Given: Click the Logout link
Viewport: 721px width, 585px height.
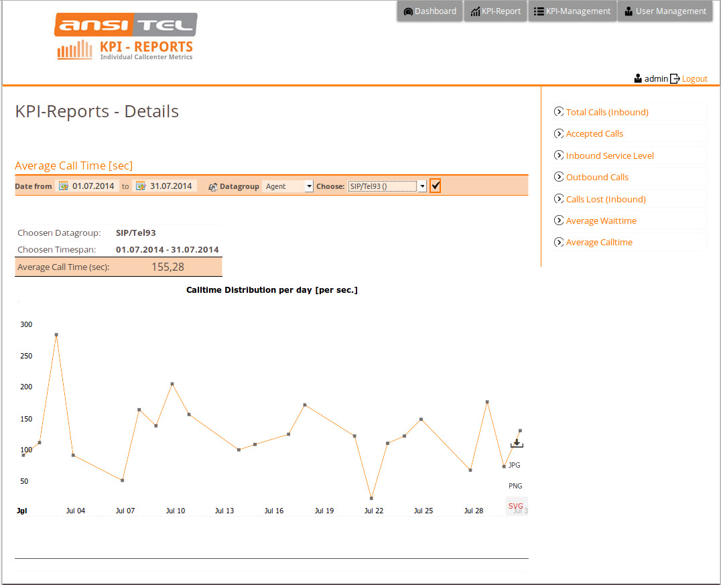Looking at the screenshot, I should (694, 78).
